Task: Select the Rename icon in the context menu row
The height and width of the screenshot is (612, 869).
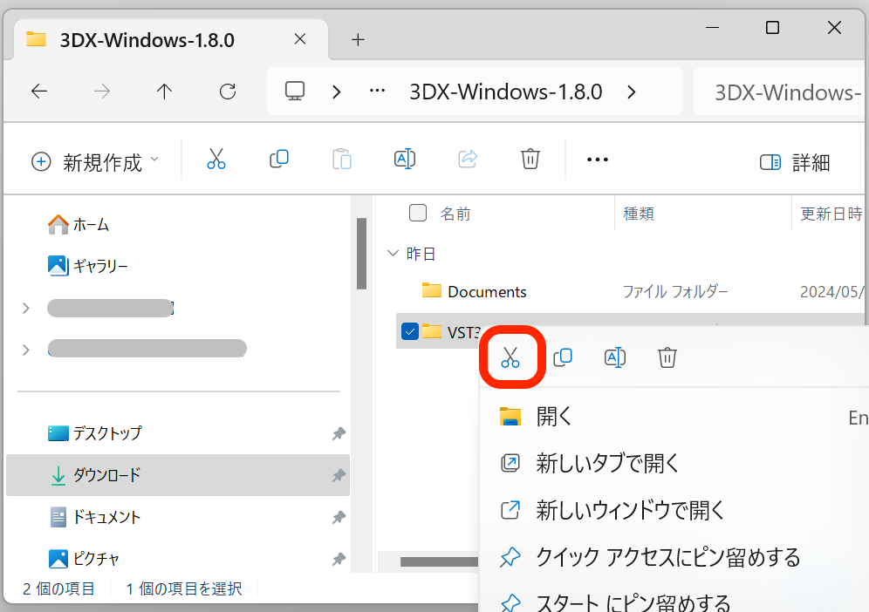Action: click(x=615, y=357)
